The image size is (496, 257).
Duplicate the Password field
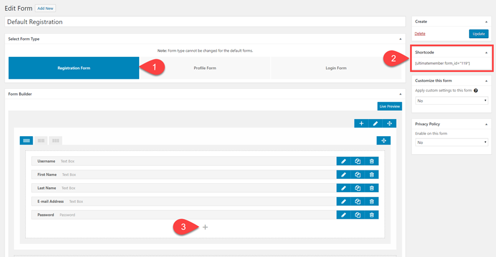tap(357, 215)
